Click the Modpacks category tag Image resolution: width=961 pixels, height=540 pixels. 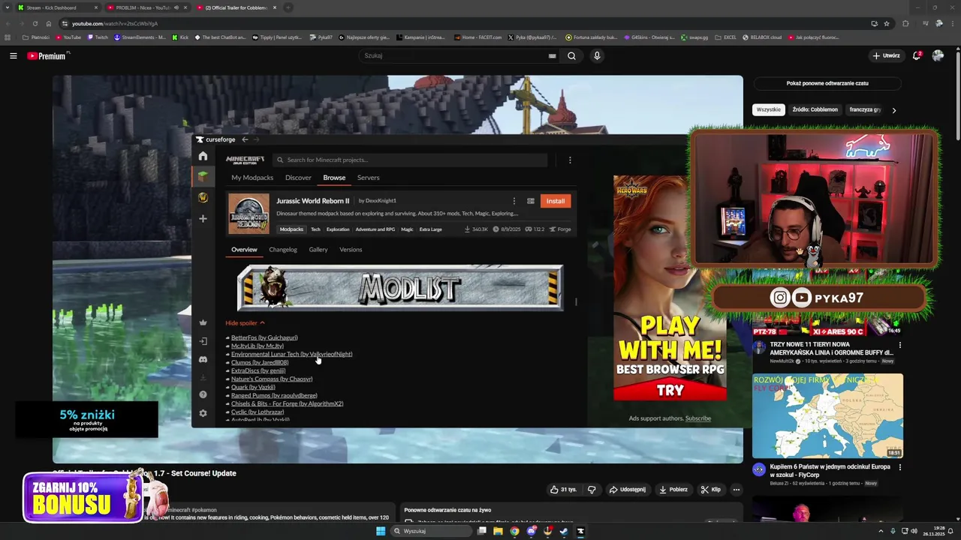[291, 229]
